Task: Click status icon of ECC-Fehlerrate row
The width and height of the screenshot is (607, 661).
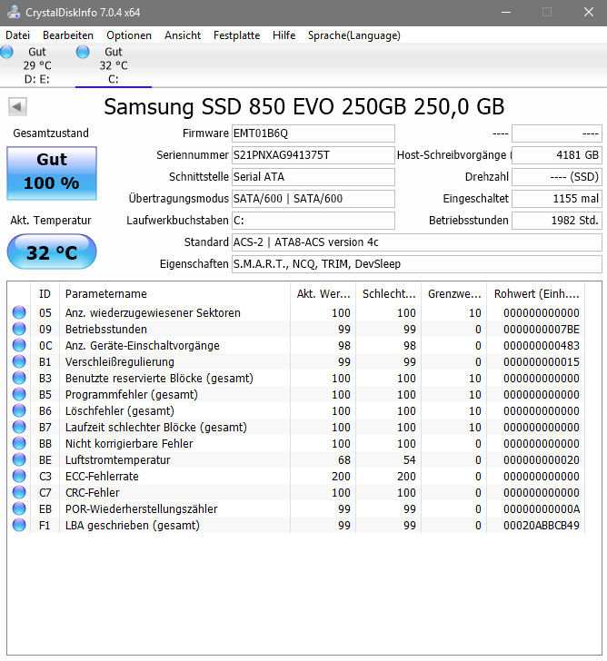Action: pyautogui.click(x=19, y=476)
